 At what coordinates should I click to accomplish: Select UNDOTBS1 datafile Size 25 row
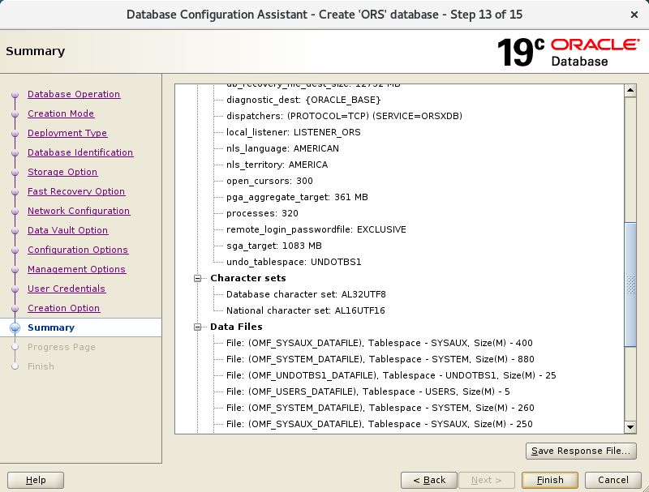[391, 375]
